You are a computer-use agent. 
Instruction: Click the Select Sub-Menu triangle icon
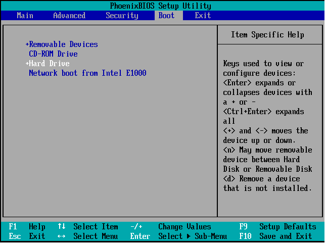tap(189, 236)
